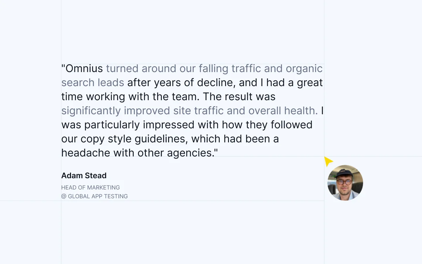Click the word Omnius in the quote

(84, 69)
